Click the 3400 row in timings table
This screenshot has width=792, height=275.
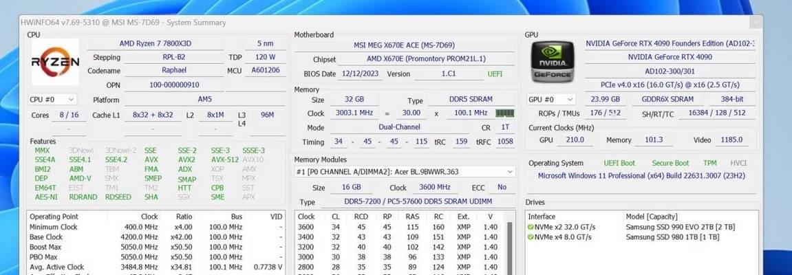point(400,236)
